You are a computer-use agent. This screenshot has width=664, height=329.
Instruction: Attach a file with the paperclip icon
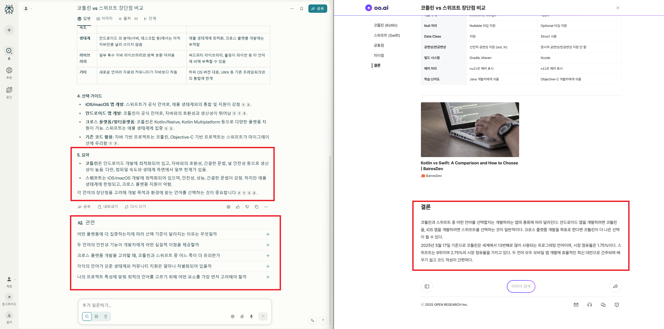(242, 316)
